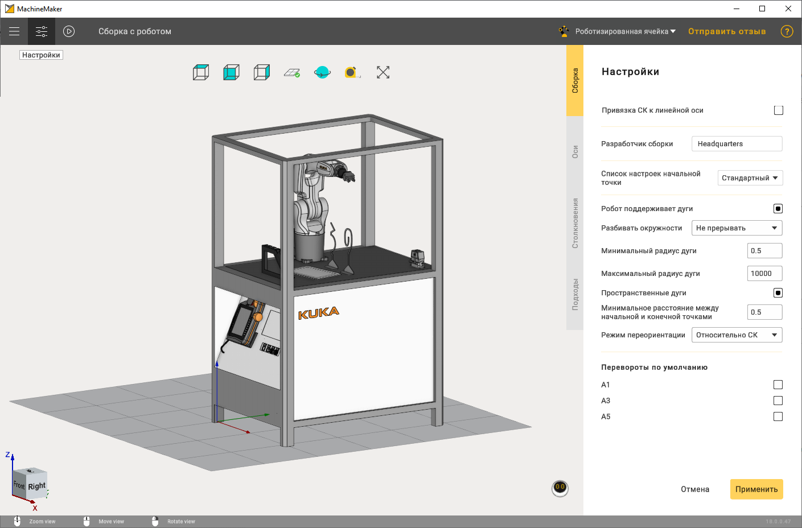Click the robot cell icon in header

click(564, 31)
